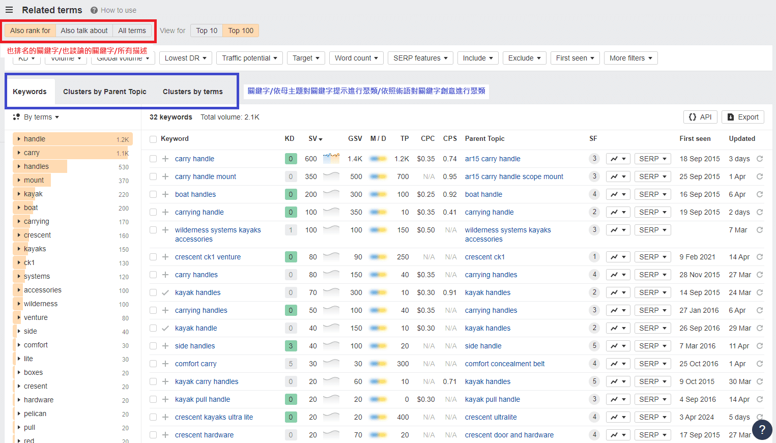Image resolution: width=776 pixels, height=443 pixels.
Task: Switch to the Keywords tab
Action: tap(30, 92)
